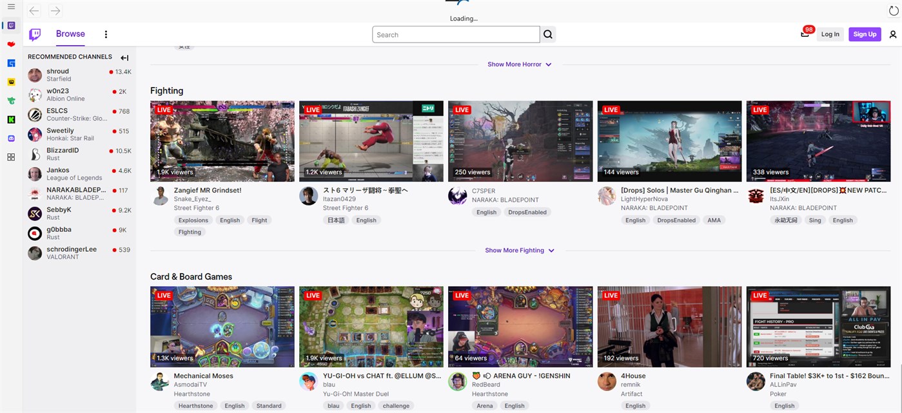Click the back navigation arrow
902x413 pixels.
click(34, 10)
